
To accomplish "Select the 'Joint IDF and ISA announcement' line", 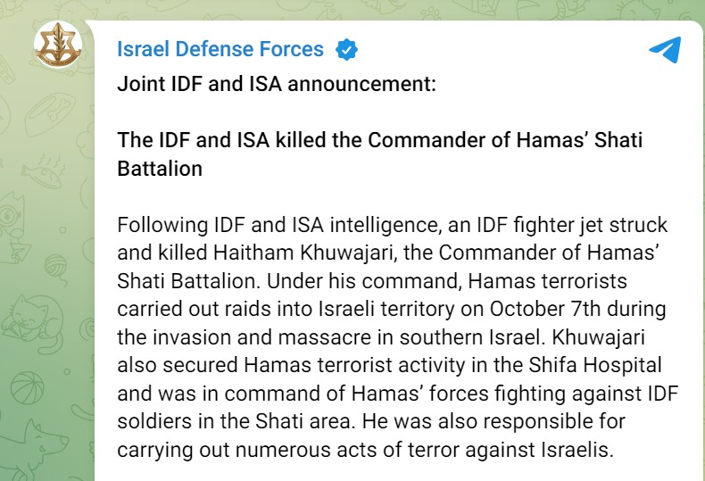I will click(277, 84).
